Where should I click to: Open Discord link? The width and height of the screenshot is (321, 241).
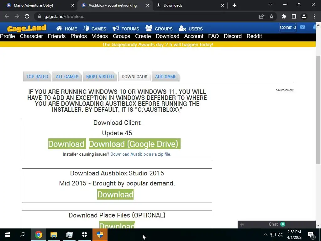pos(233,36)
